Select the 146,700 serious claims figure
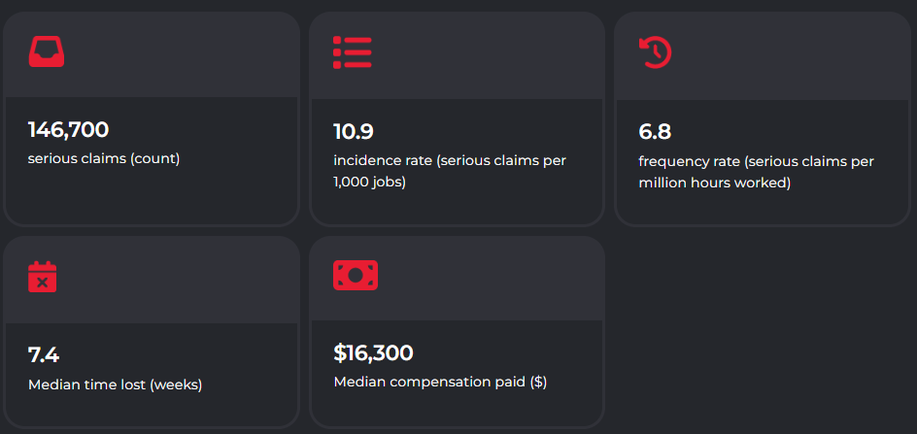 click(68, 130)
